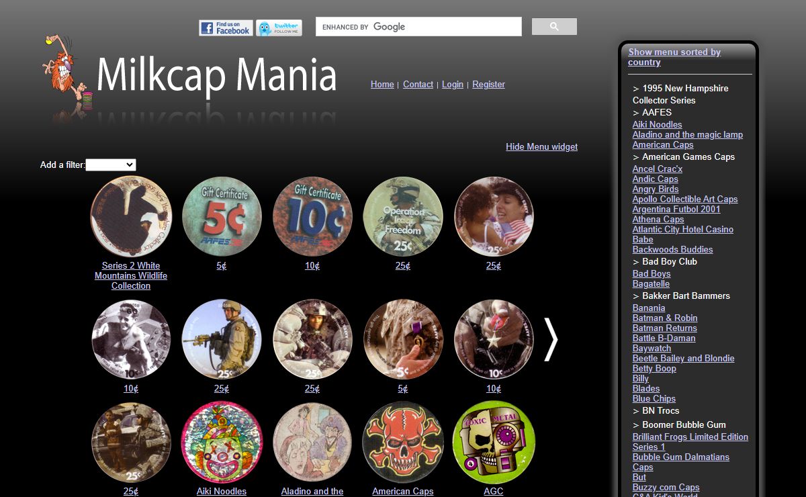The image size is (806, 497).
Task: Open the Login page
Action: (453, 84)
